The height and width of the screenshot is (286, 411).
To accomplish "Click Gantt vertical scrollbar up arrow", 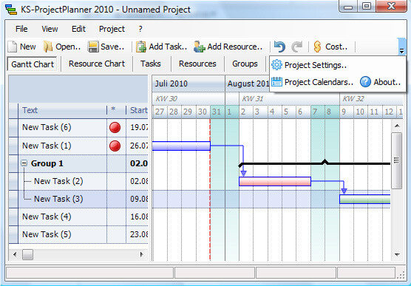I will [397, 126].
